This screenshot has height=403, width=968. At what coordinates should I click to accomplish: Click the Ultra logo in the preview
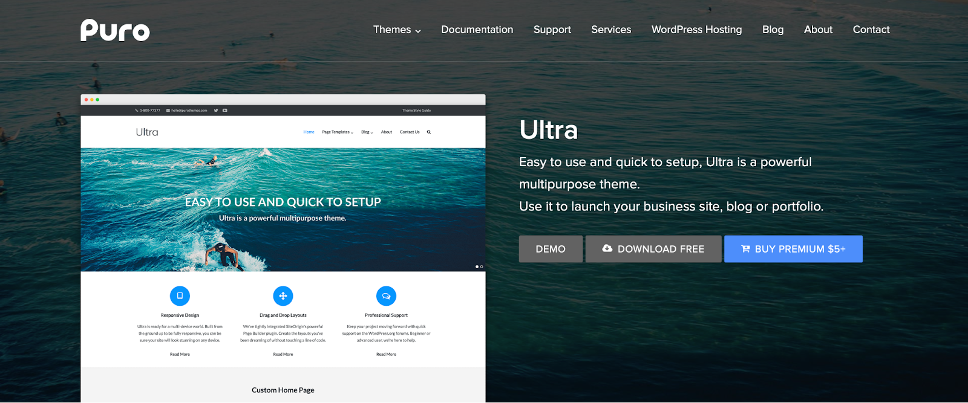147,132
